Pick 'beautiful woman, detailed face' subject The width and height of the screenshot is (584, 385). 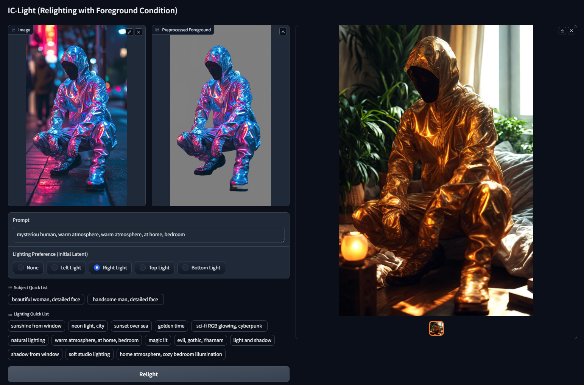click(x=46, y=299)
